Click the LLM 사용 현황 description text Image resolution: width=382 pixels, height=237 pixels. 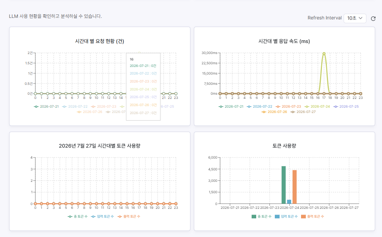click(55, 16)
